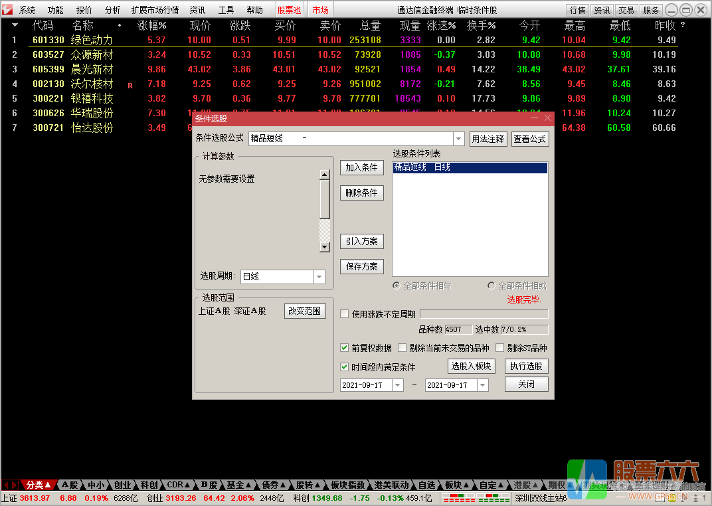712x506 pixels.
Task: Open the 工具 menu
Action: (226, 10)
